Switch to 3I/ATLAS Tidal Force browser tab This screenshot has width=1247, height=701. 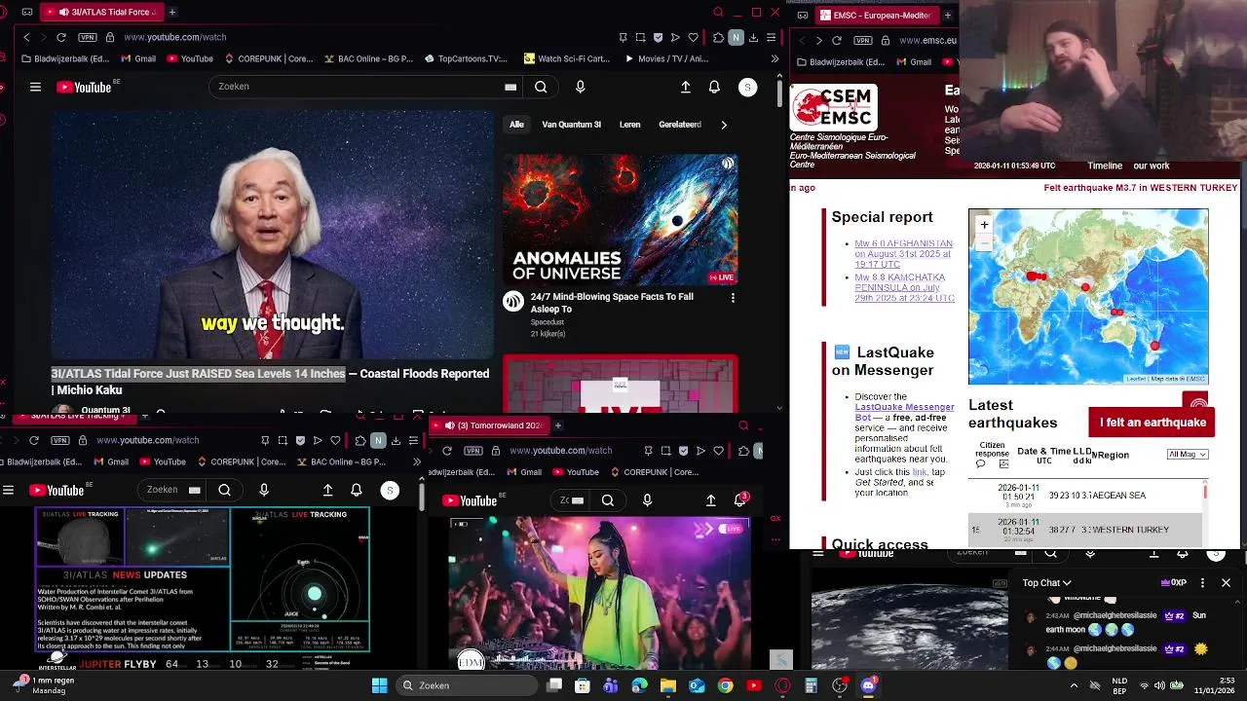100,13
